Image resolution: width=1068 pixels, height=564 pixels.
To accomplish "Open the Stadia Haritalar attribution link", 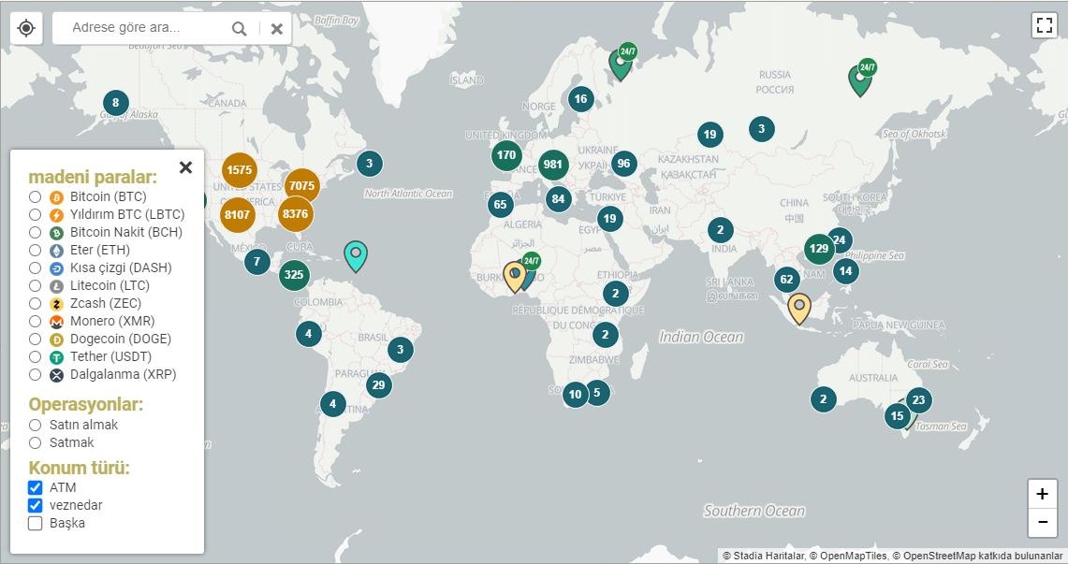I will (764, 556).
